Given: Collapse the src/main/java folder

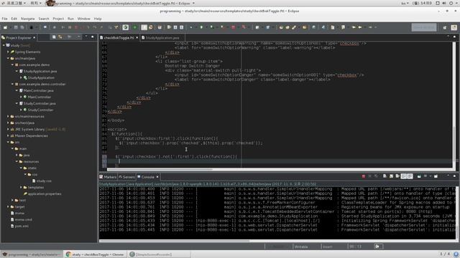Looking at the screenshot, I should click(x=8, y=58).
